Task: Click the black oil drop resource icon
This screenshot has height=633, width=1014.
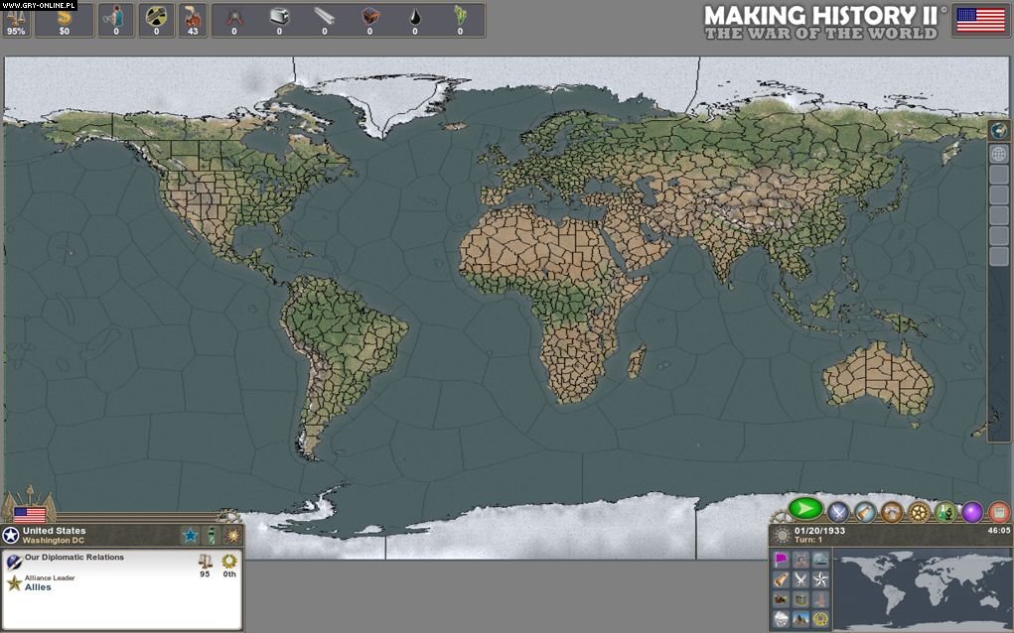Action: coord(415,16)
